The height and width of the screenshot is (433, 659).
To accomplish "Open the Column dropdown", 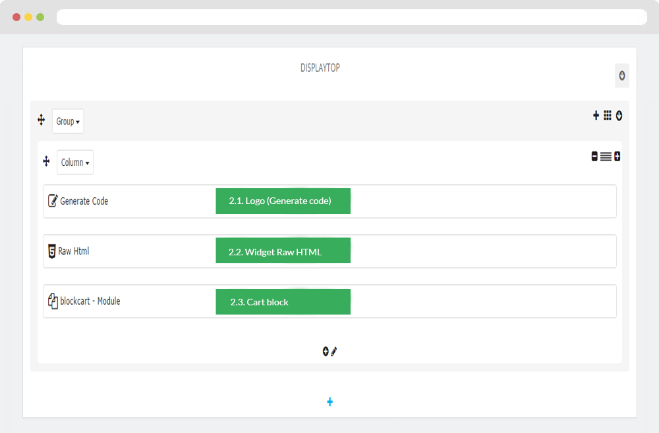I will point(75,163).
